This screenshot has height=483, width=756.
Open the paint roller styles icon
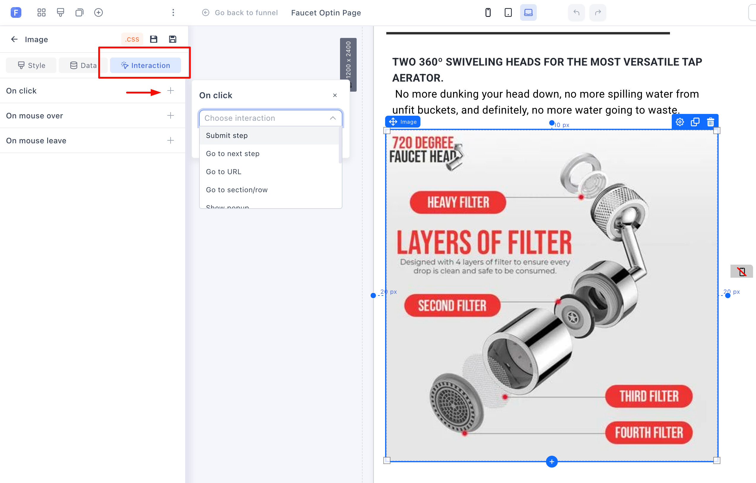[60, 12]
